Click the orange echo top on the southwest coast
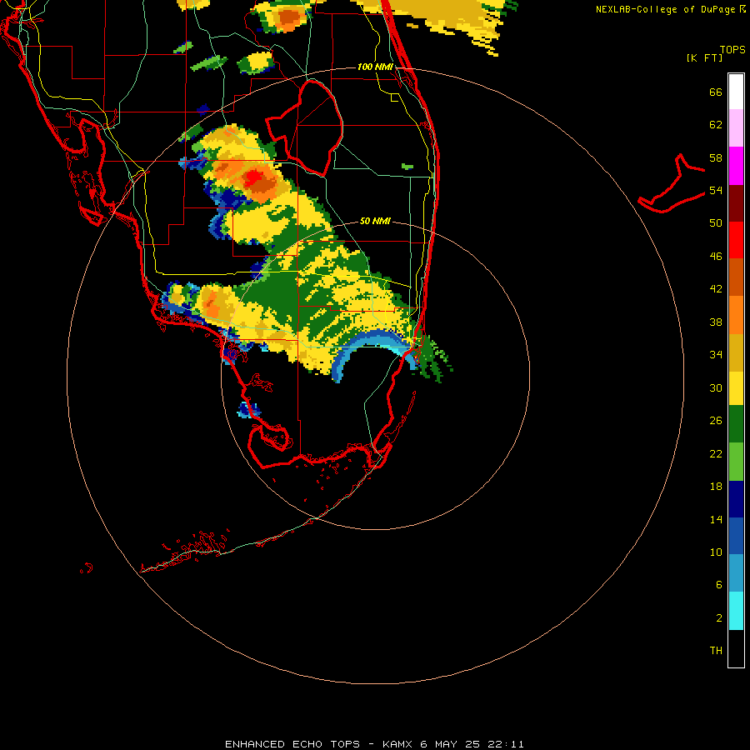The width and height of the screenshot is (750, 750). point(211,303)
